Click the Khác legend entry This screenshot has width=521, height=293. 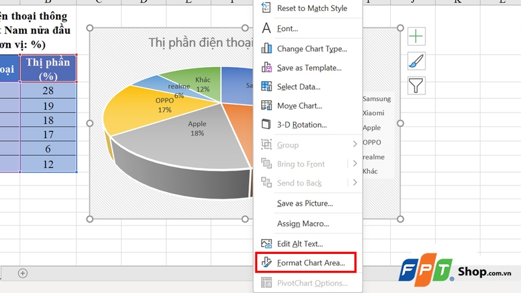[x=370, y=171]
